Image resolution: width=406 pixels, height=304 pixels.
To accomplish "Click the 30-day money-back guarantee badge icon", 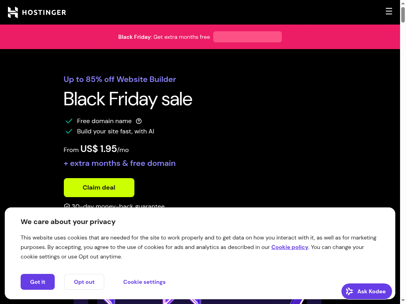I will (67, 206).
